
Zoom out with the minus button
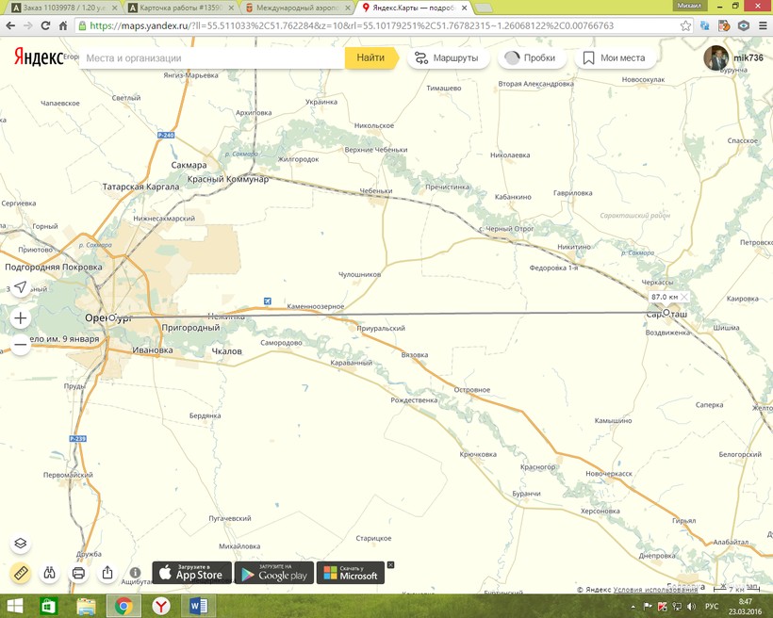point(21,345)
